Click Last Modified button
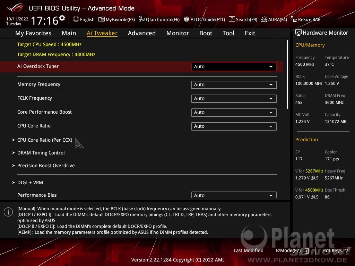 tap(248, 251)
